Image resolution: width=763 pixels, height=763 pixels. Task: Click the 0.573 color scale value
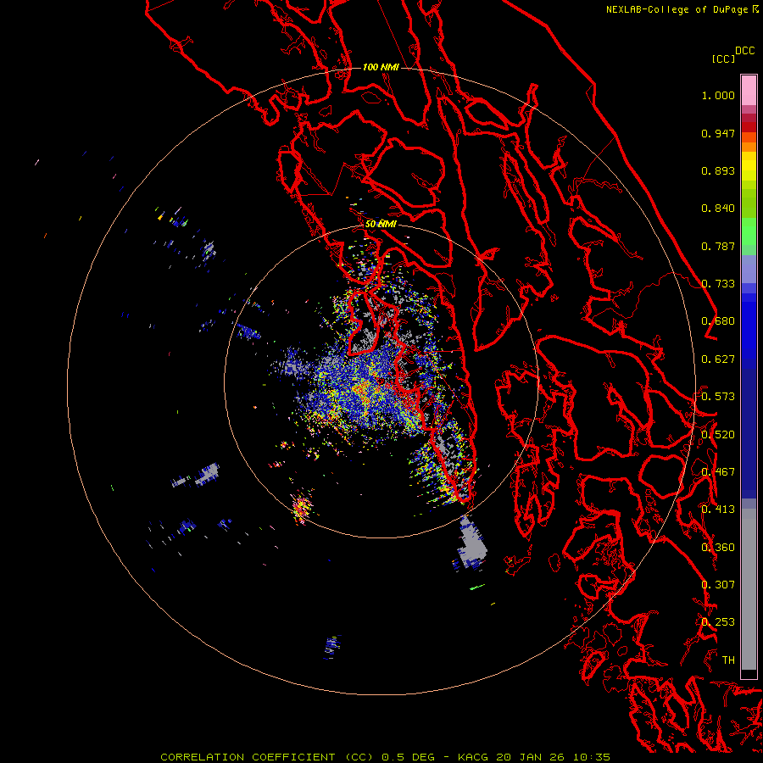pyautogui.click(x=718, y=397)
